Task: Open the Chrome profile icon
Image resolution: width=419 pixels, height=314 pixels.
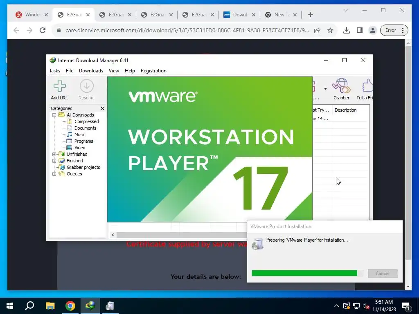Action: point(372,30)
